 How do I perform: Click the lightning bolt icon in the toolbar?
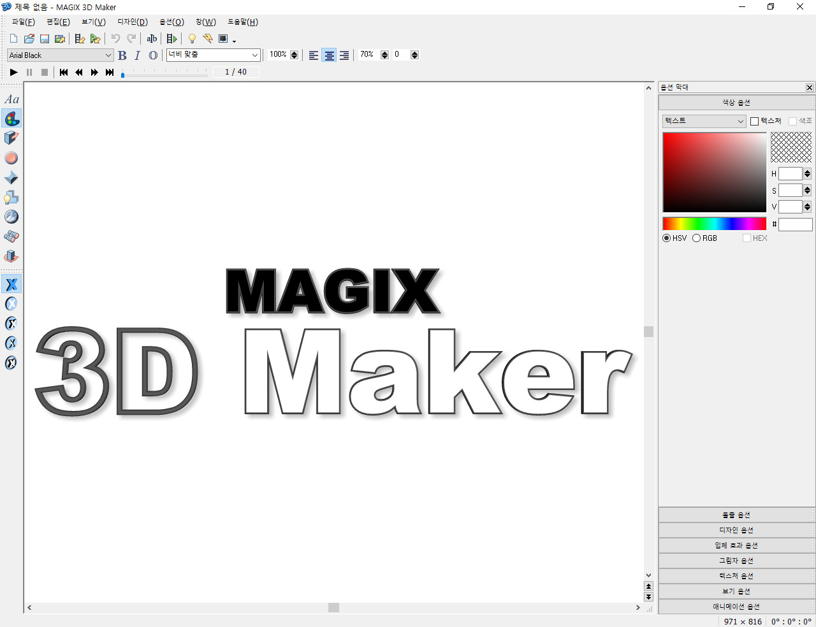(208, 39)
